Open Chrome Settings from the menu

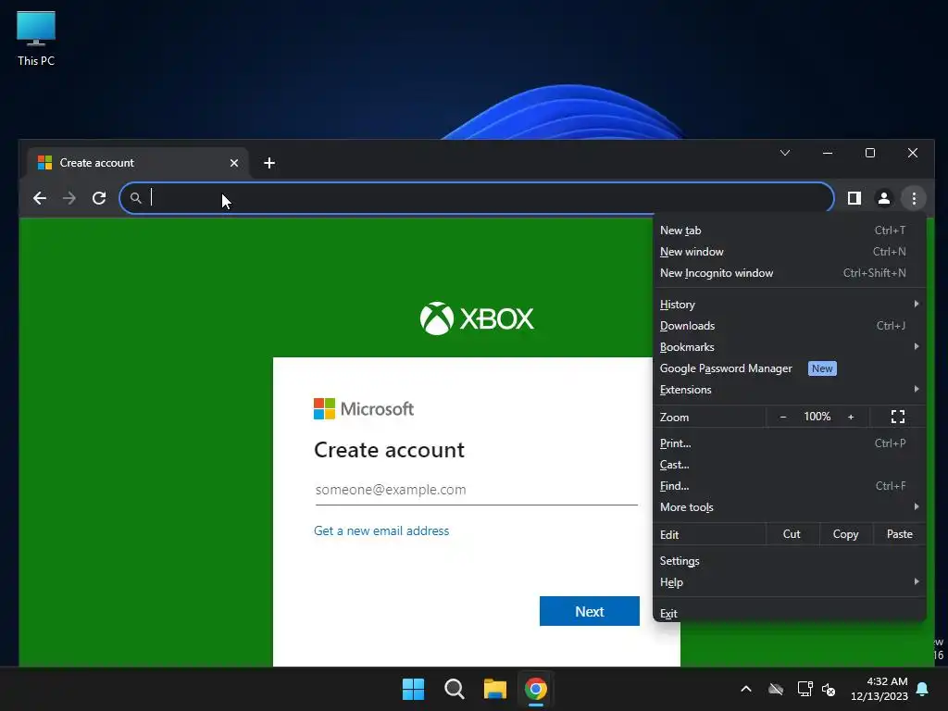coord(790,561)
